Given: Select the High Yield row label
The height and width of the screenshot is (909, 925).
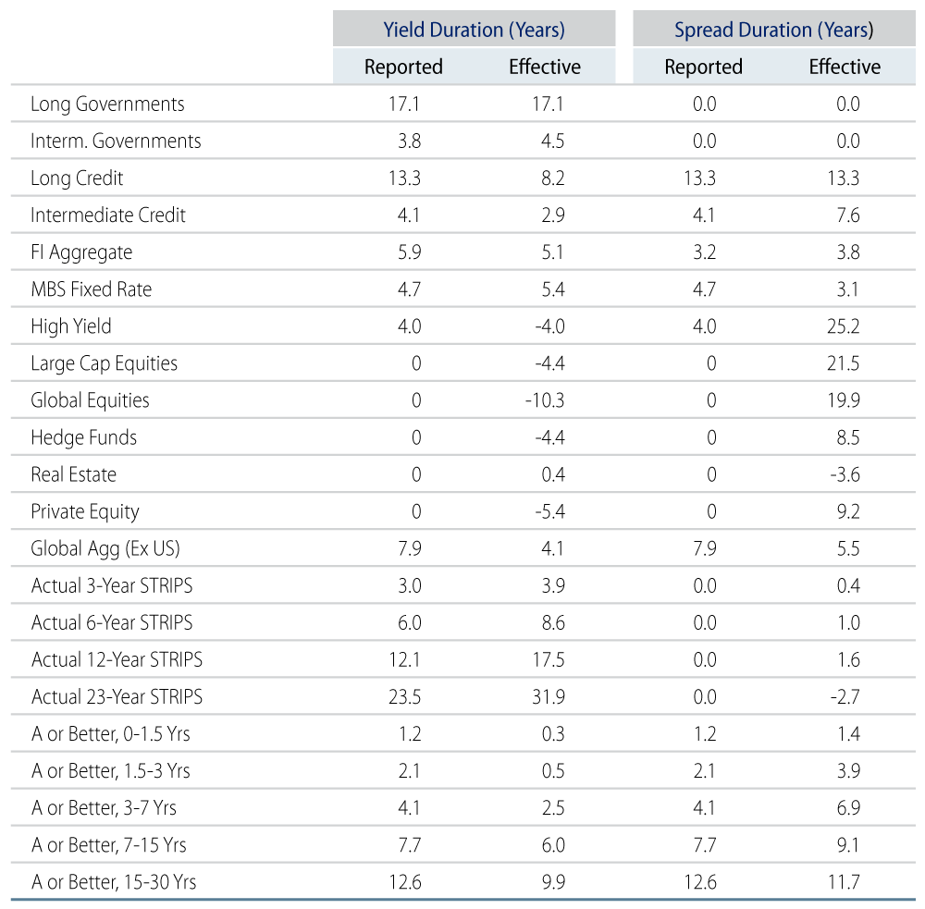Looking at the screenshot, I should 71,326.
